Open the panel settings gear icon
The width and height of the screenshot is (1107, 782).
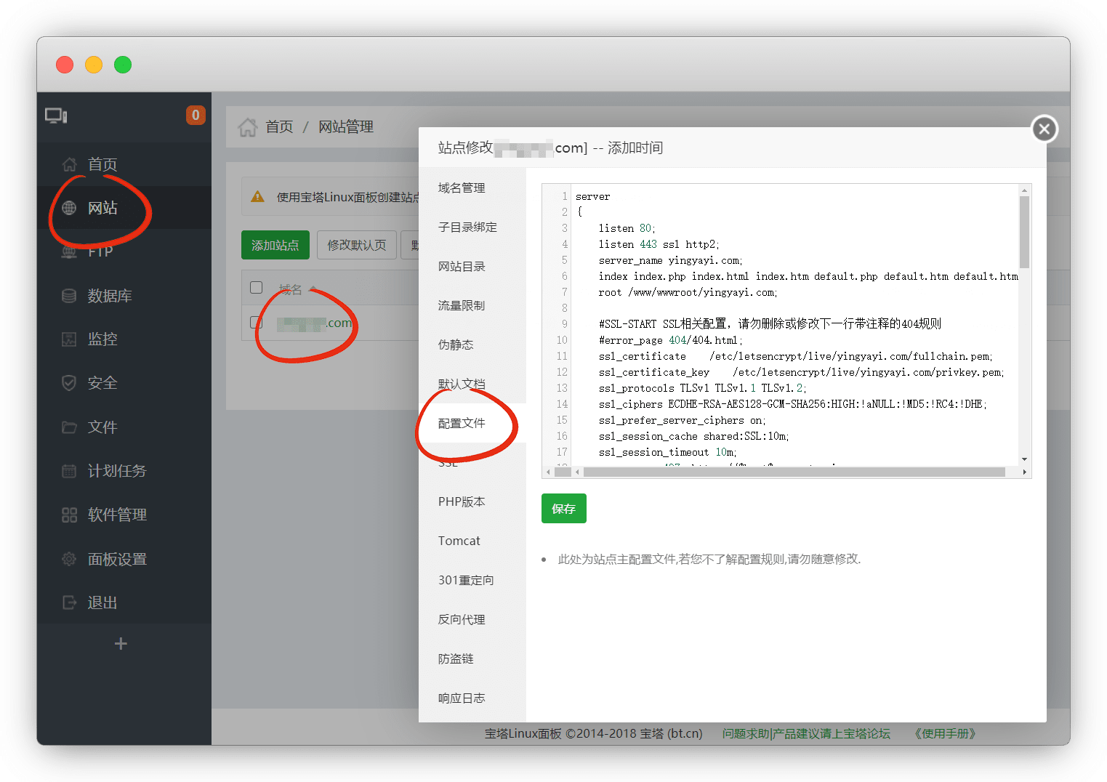pyautogui.click(x=69, y=559)
